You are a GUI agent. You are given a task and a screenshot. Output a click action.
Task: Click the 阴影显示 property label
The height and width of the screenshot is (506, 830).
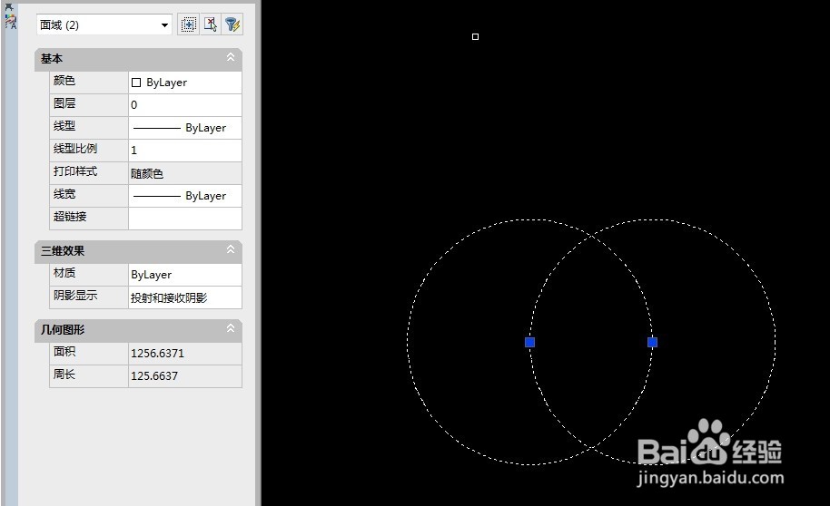[x=75, y=296]
